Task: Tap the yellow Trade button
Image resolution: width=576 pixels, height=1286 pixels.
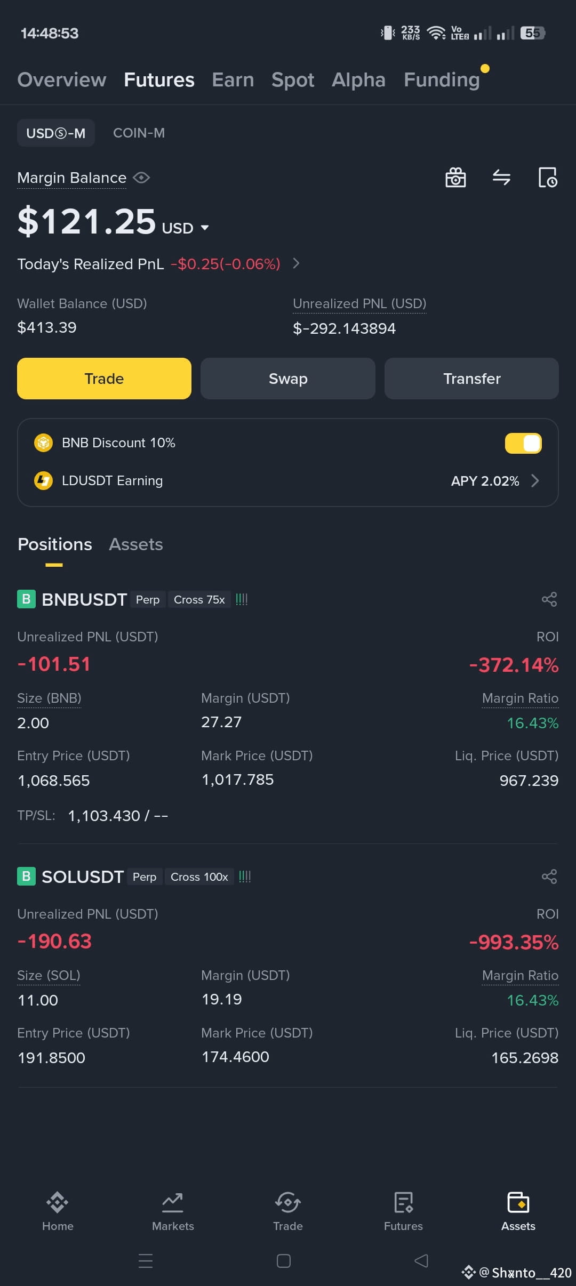Action: pos(104,379)
